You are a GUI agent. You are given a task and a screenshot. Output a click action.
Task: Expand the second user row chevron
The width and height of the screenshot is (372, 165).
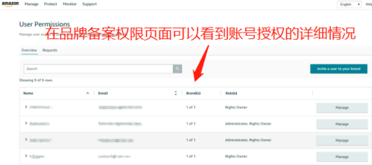tap(26, 123)
